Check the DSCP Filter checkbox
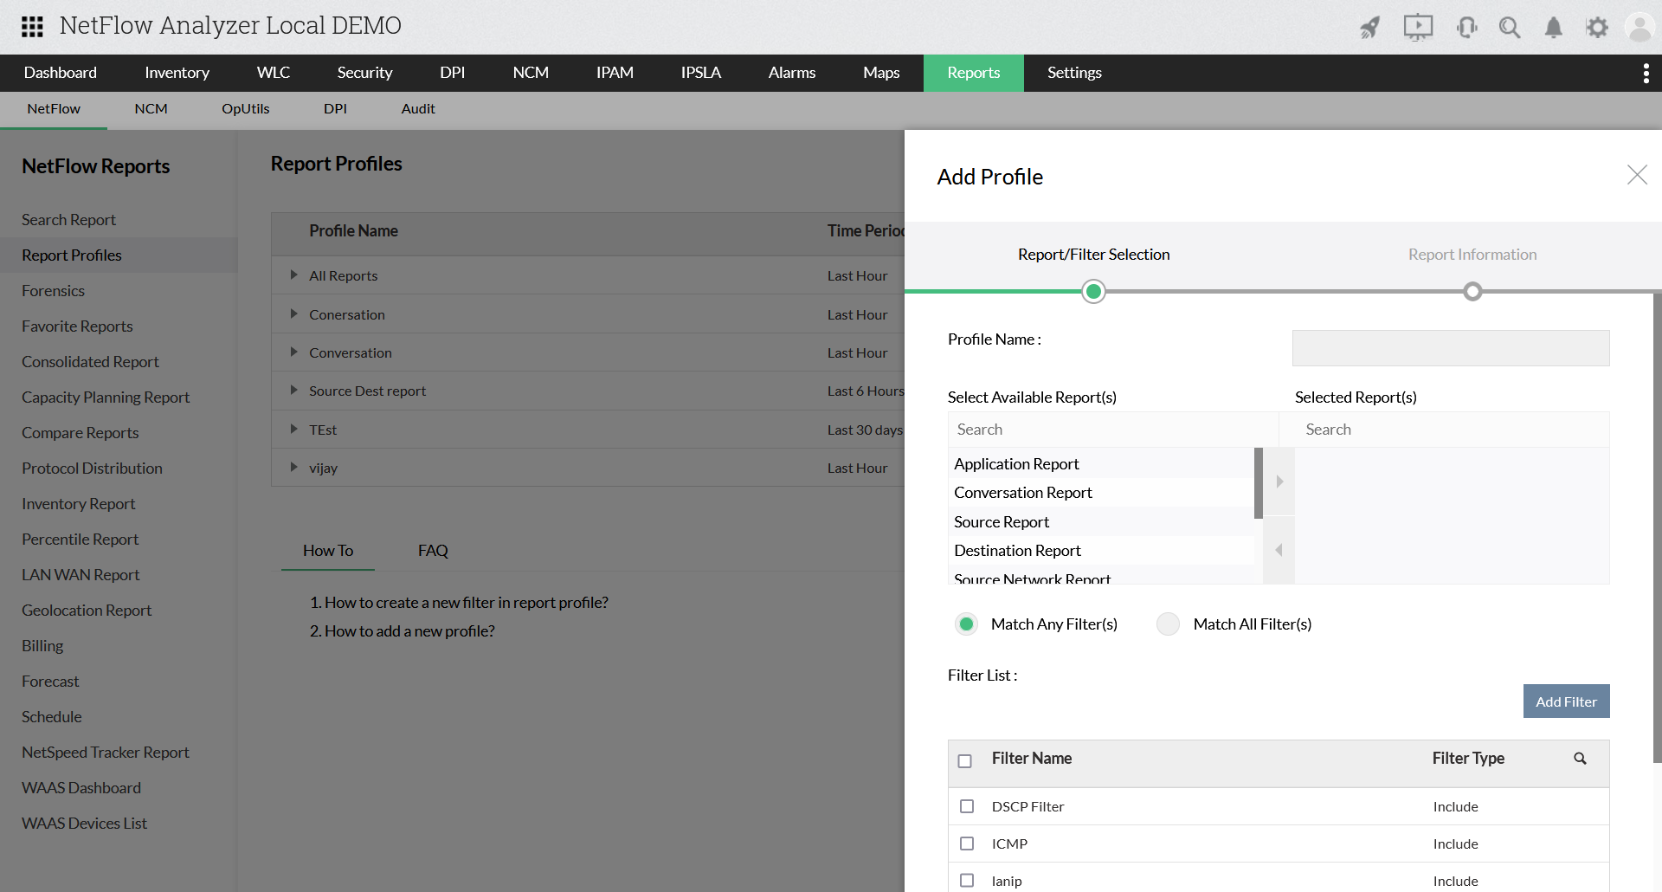This screenshot has height=892, width=1662. tap(966, 805)
